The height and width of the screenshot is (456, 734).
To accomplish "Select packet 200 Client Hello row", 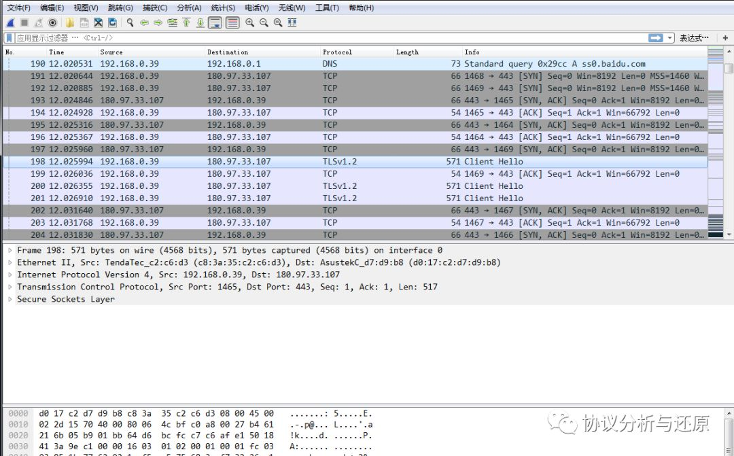I will [355, 186].
